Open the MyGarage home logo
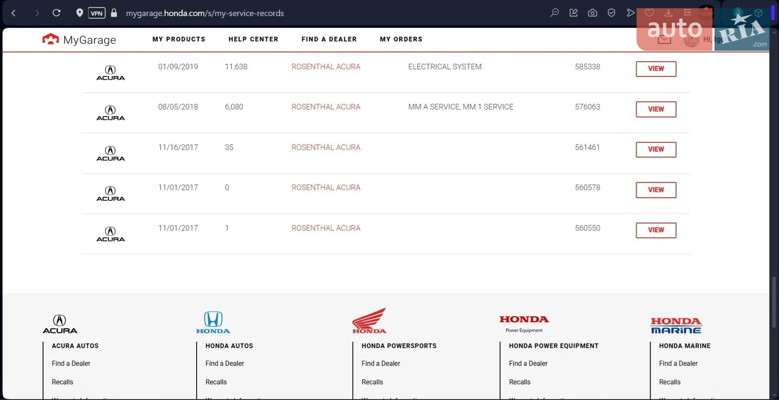779x400 pixels. point(79,39)
